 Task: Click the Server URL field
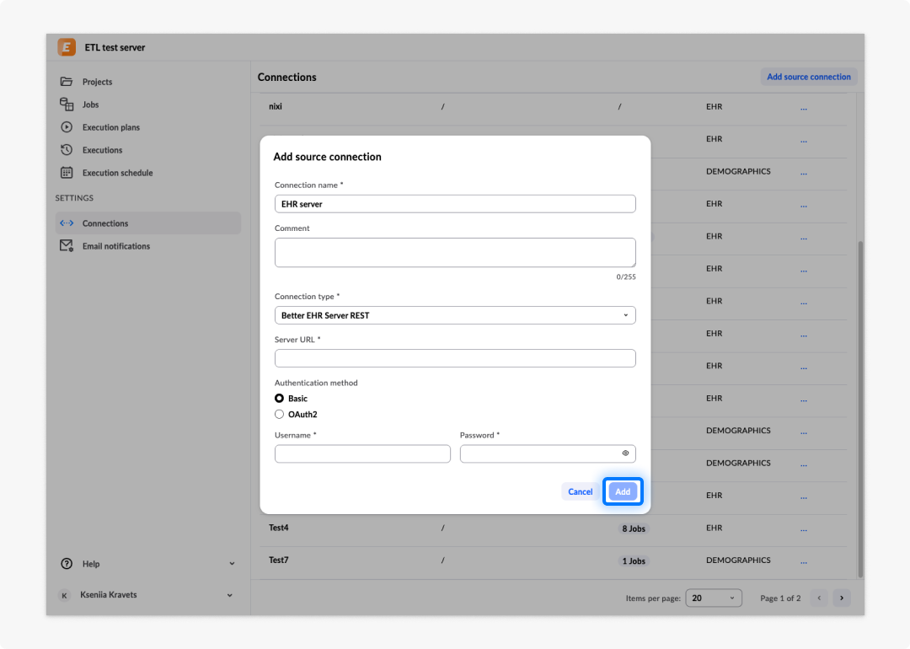455,358
